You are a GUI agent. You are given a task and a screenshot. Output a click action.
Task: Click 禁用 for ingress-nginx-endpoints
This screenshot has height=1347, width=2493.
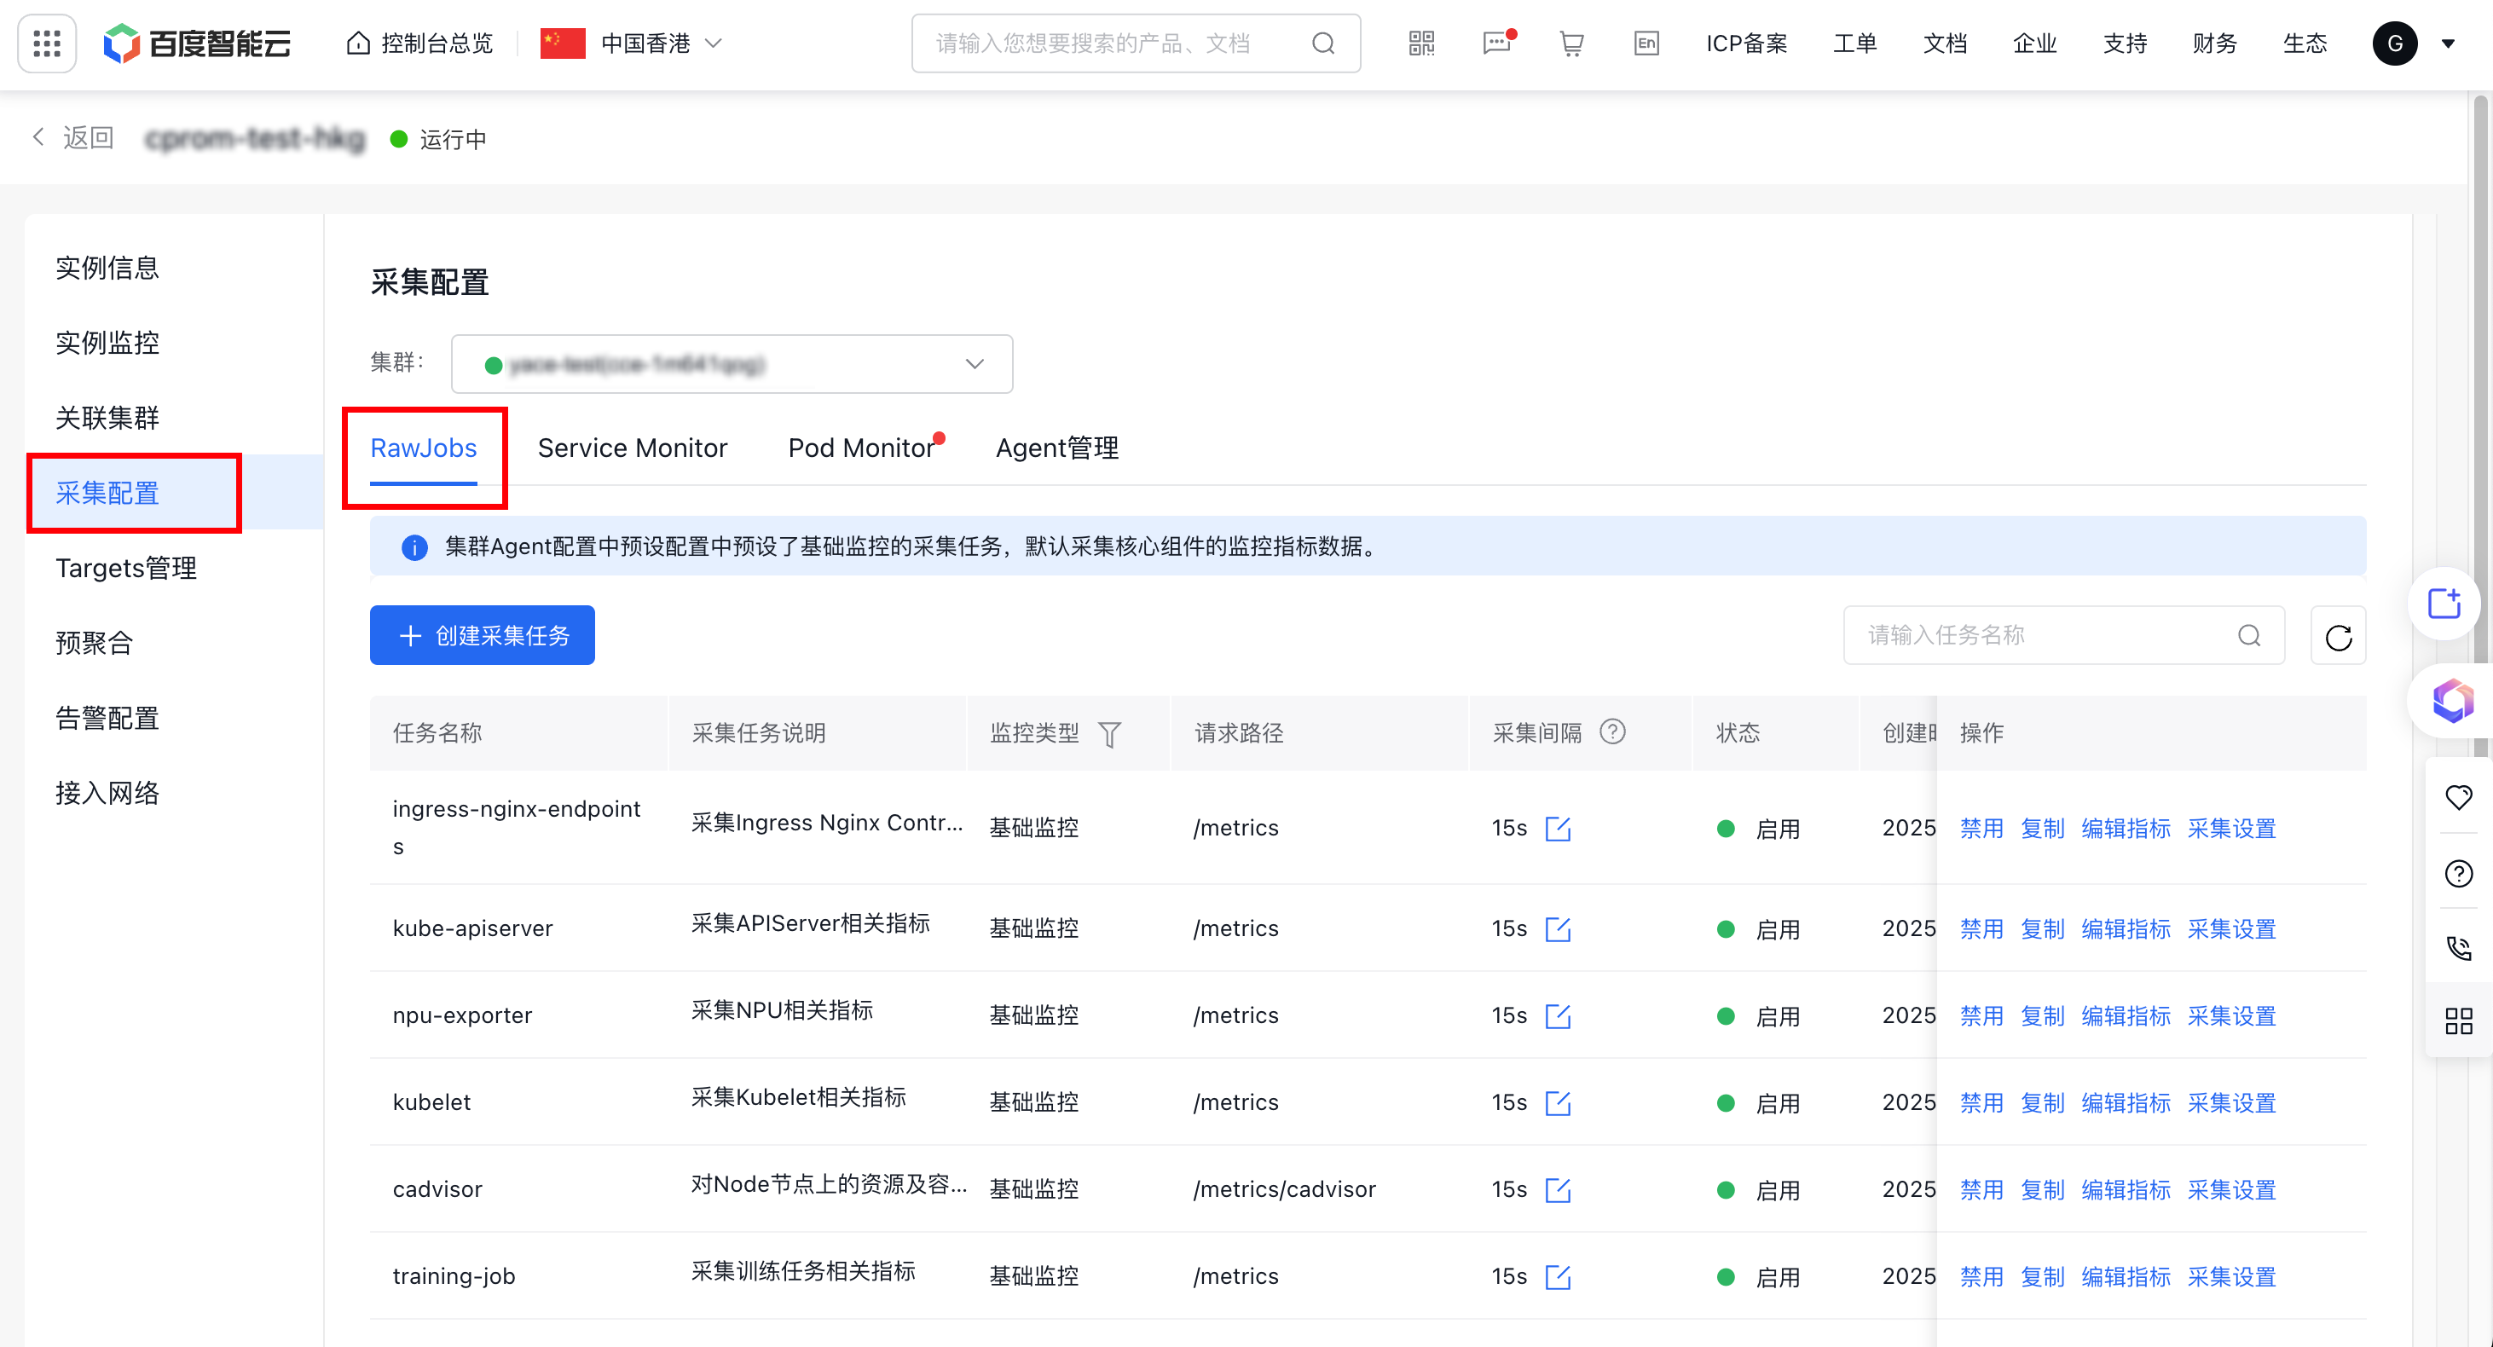tap(1981, 829)
